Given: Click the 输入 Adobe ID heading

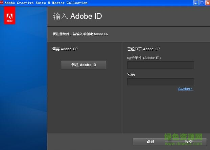Looking at the screenshot, I should click(x=77, y=17).
